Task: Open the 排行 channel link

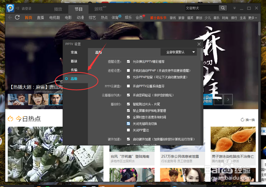Action: coord(234,18)
